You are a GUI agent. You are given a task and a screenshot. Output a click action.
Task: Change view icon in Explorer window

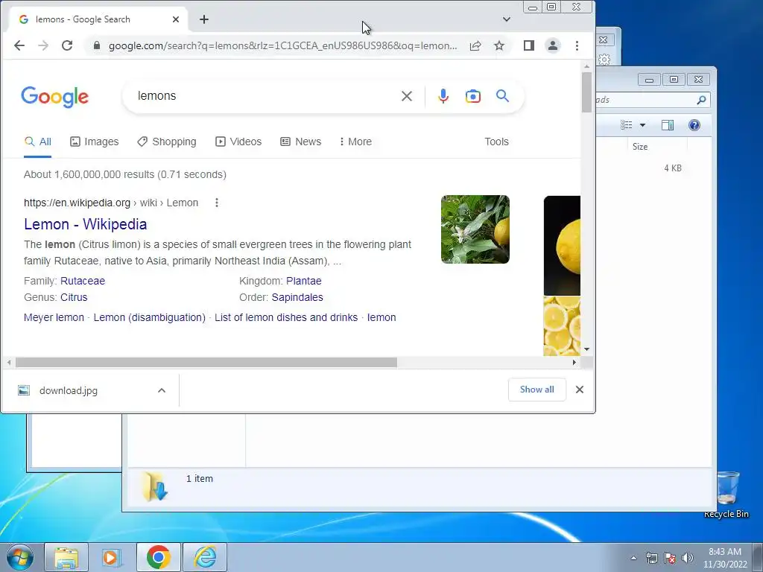pyautogui.click(x=627, y=125)
